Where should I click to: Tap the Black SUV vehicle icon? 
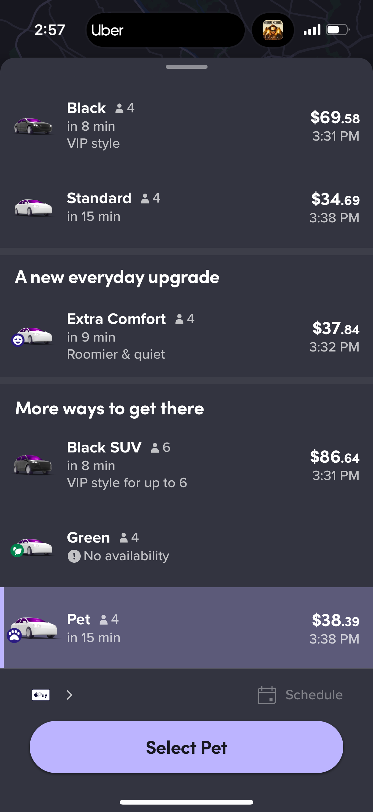(x=33, y=464)
